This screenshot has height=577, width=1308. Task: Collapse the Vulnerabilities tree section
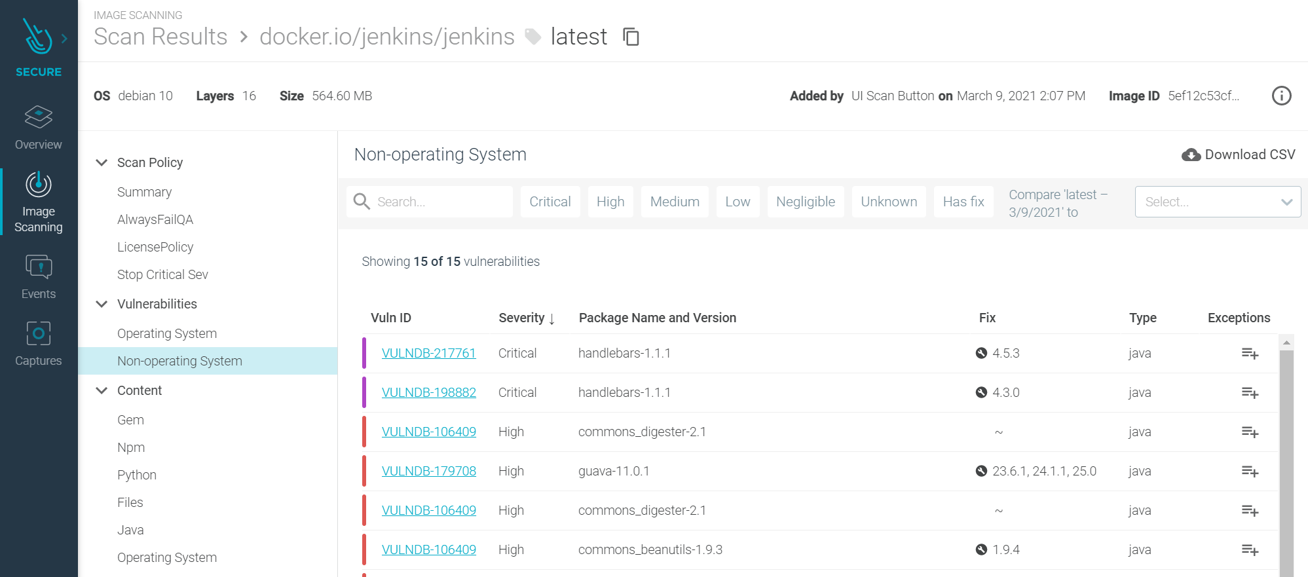(x=102, y=304)
